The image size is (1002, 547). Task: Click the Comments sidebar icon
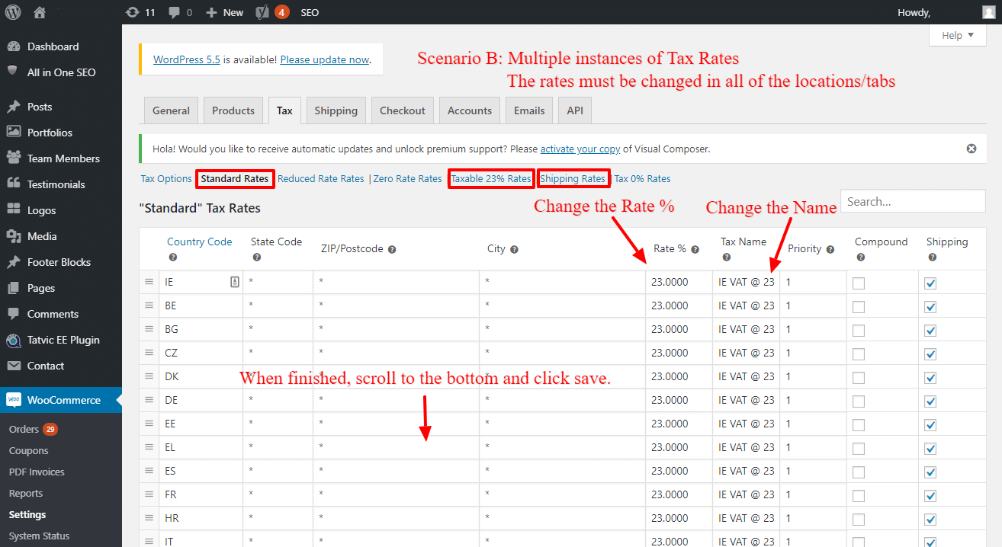[x=14, y=314]
